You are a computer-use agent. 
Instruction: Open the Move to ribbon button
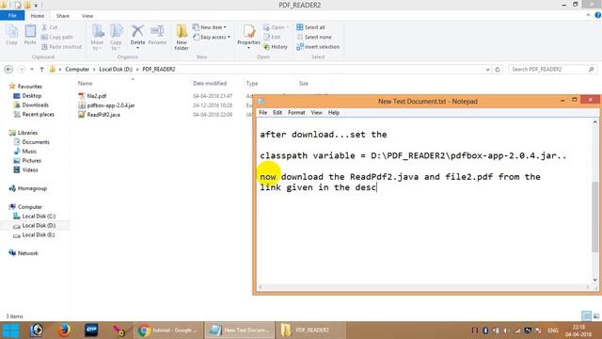pyautogui.click(x=97, y=37)
